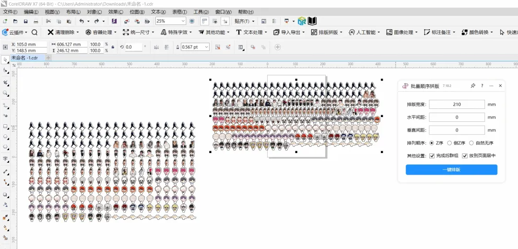
Task: Open the 效果(C) menu
Action: point(116,12)
